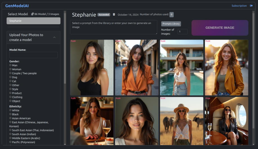Choose South East Asian ethnicity option
This screenshot has height=149, width=258.
[10, 130]
